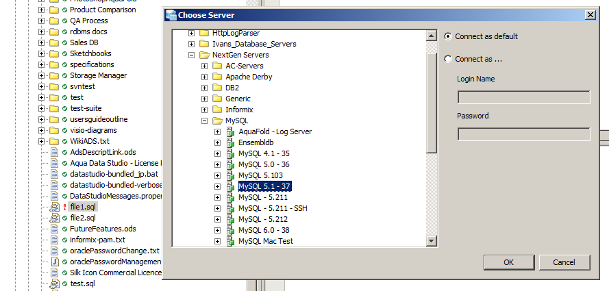Expand the WikiADS.txt node in background tree
Viewport: 609px width, 291px height.
[41, 141]
